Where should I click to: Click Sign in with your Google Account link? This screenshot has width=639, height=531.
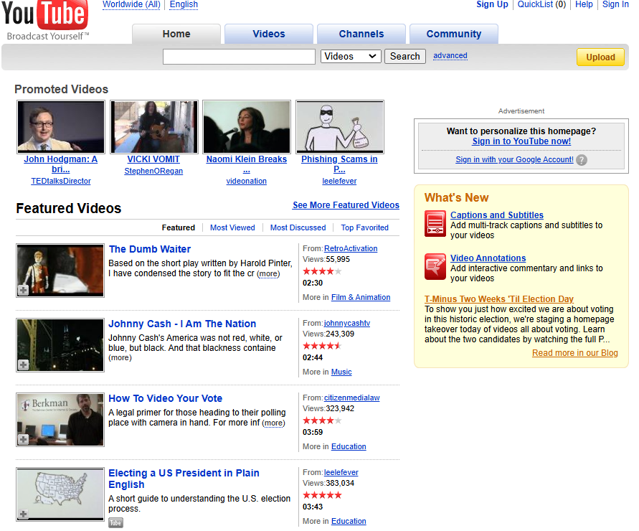click(x=514, y=159)
